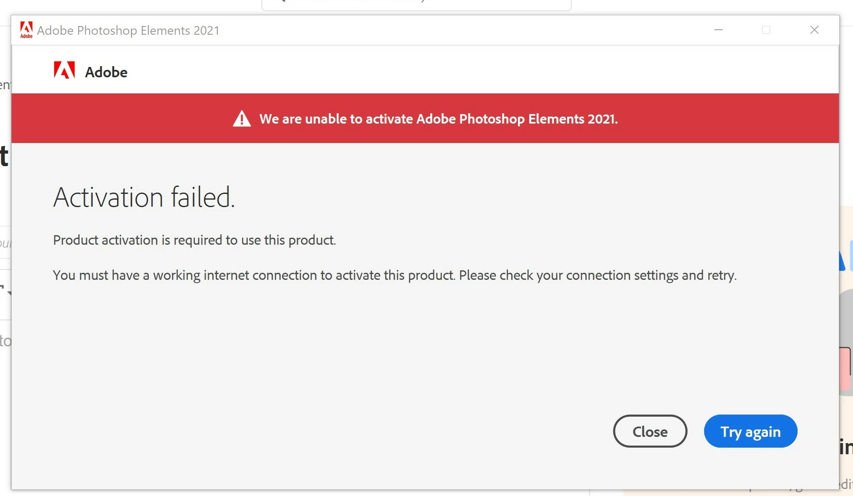Click the Adobe wordmark beside the logo
The width and height of the screenshot is (853, 496).
[106, 72]
